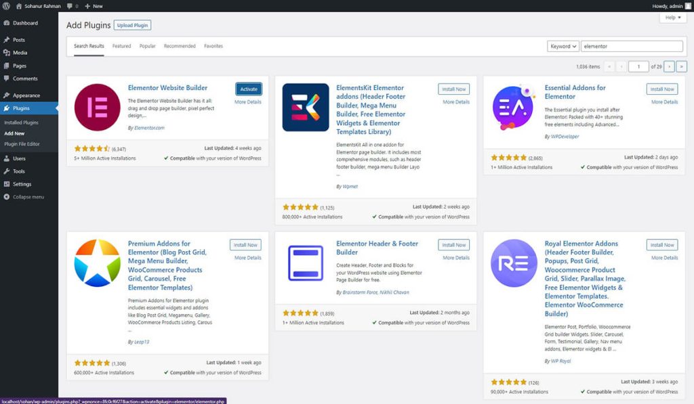Screen dimensions: 694x404
Task: Open author link Elementor.com
Action: [149, 128]
